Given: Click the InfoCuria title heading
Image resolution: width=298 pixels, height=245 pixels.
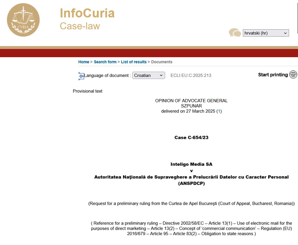Looking at the screenshot, I should pos(87,13).
